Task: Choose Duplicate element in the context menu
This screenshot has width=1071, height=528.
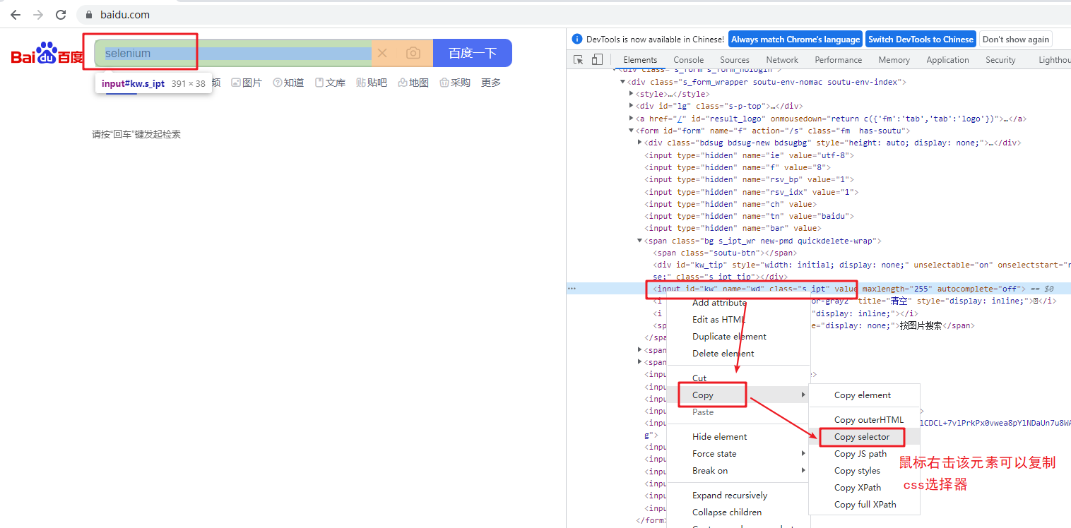Action: click(x=729, y=337)
